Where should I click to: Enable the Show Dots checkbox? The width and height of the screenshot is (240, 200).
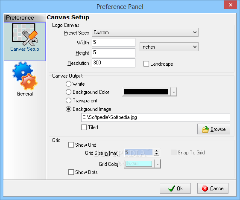[71, 172]
